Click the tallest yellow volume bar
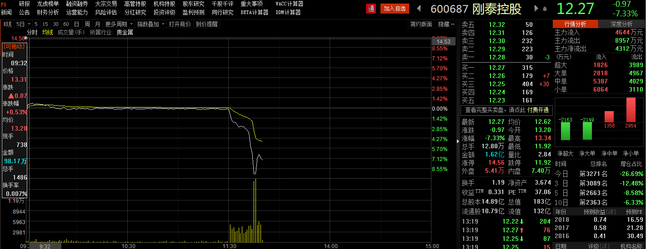The height and width of the screenshot is (249, 646). click(x=255, y=211)
